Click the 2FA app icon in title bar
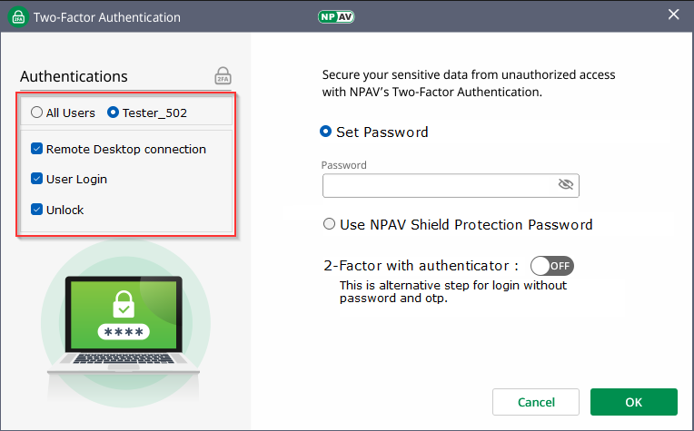 17,17
